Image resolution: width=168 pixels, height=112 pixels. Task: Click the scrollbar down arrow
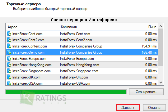[161, 83]
